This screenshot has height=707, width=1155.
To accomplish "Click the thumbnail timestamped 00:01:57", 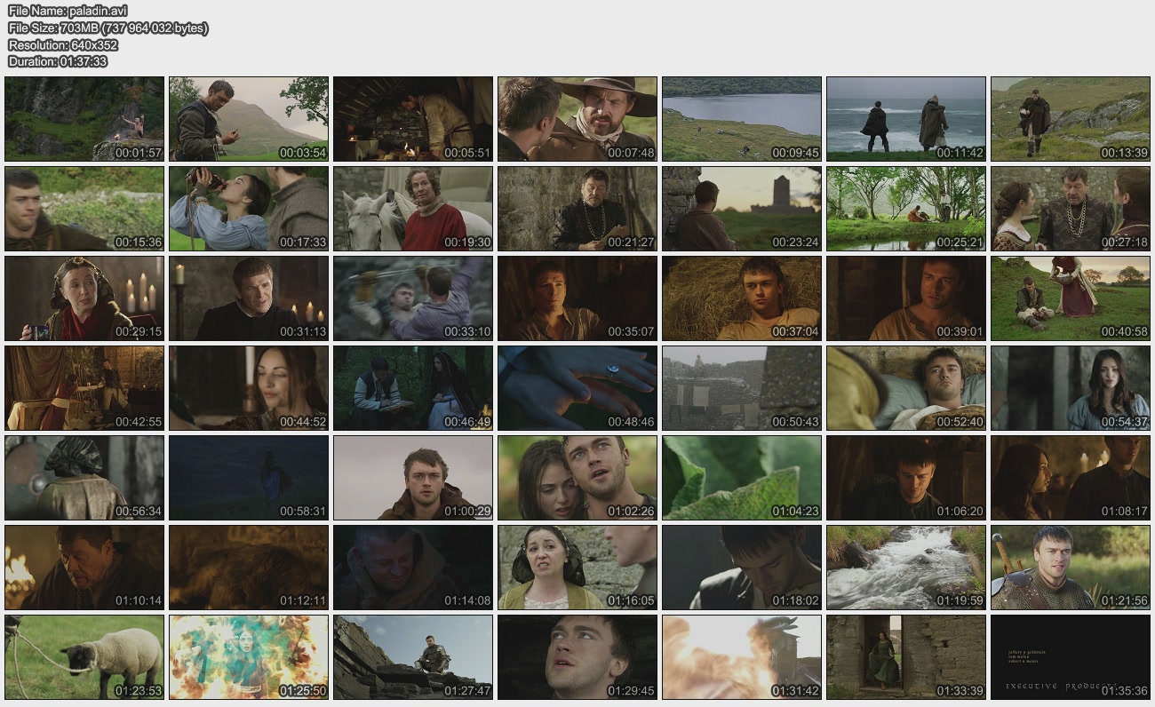I will click(x=84, y=119).
